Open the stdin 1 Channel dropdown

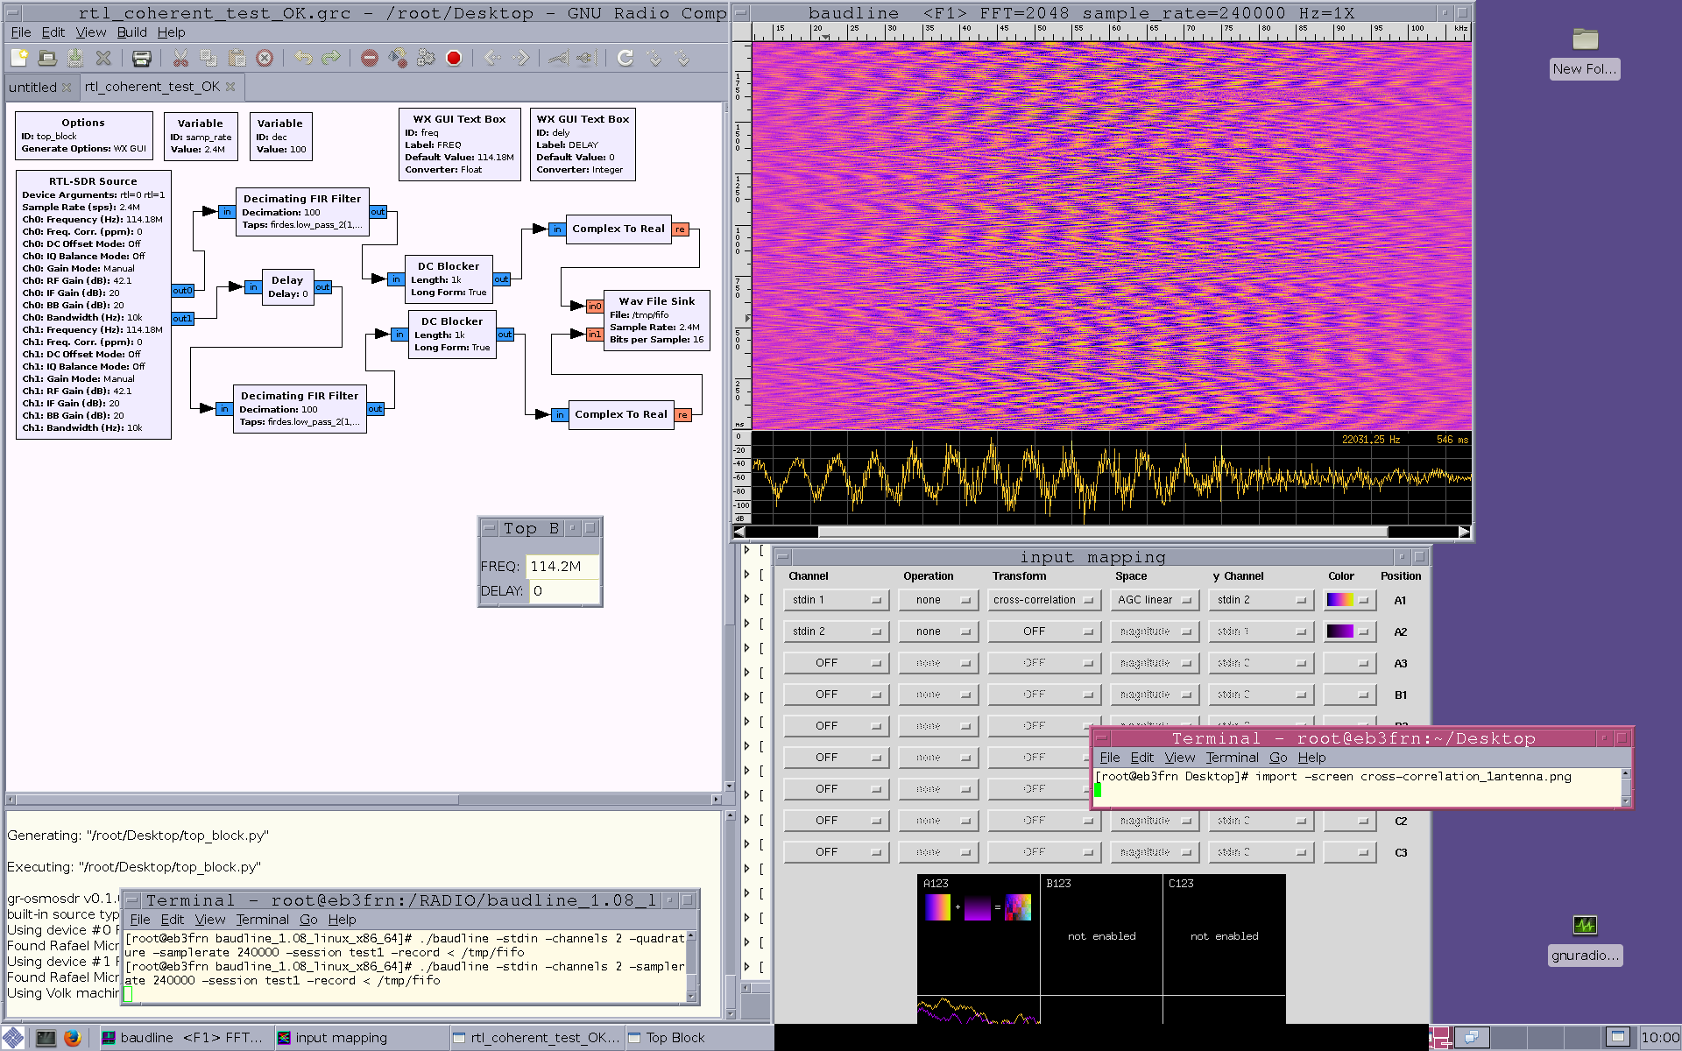(836, 600)
